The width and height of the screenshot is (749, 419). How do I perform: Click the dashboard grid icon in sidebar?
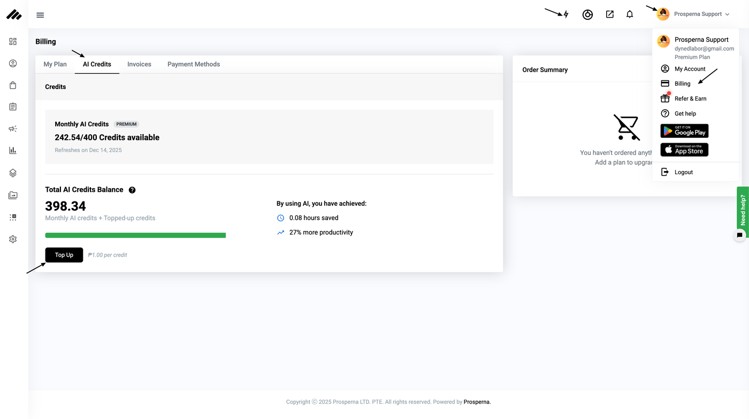(x=13, y=41)
